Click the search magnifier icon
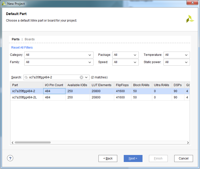 (27, 77)
